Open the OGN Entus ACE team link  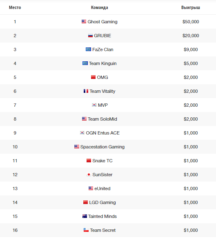[x=103, y=133]
